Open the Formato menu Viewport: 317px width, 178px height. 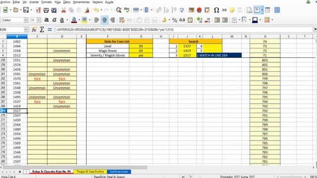pyautogui.click(x=47, y=2)
